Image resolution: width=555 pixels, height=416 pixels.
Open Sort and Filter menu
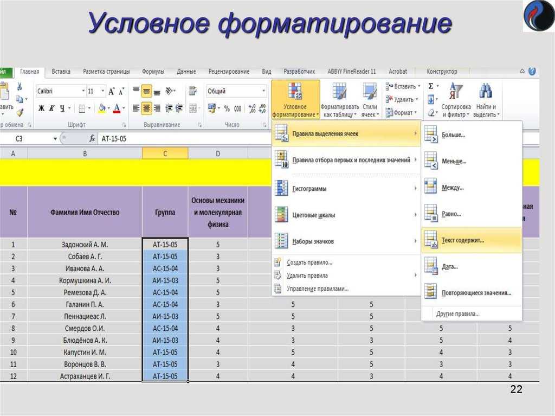point(456,100)
